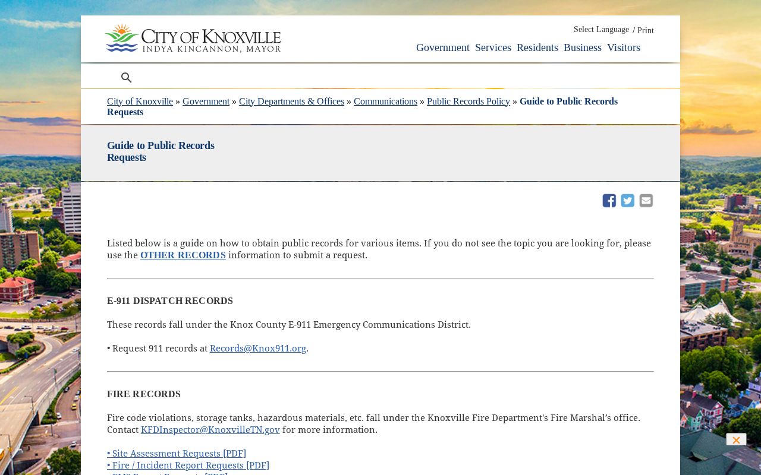Open Public Records Policy breadcrumb
This screenshot has width=761, height=475.
pos(468,102)
